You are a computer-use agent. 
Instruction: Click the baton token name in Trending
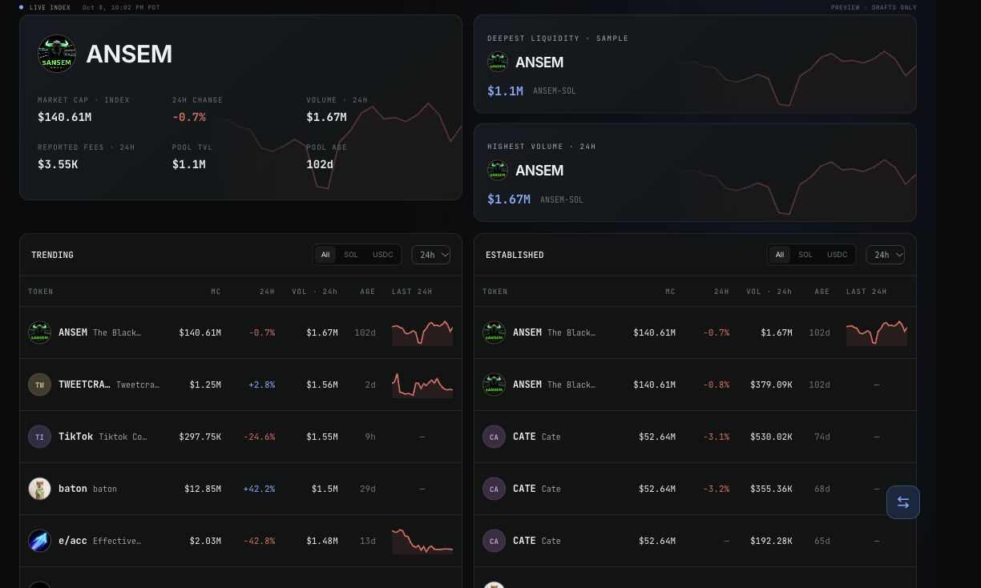pyautogui.click(x=73, y=489)
